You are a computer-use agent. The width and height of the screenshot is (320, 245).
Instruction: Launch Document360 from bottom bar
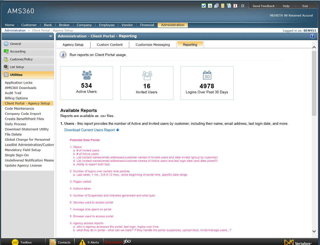[118, 242]
